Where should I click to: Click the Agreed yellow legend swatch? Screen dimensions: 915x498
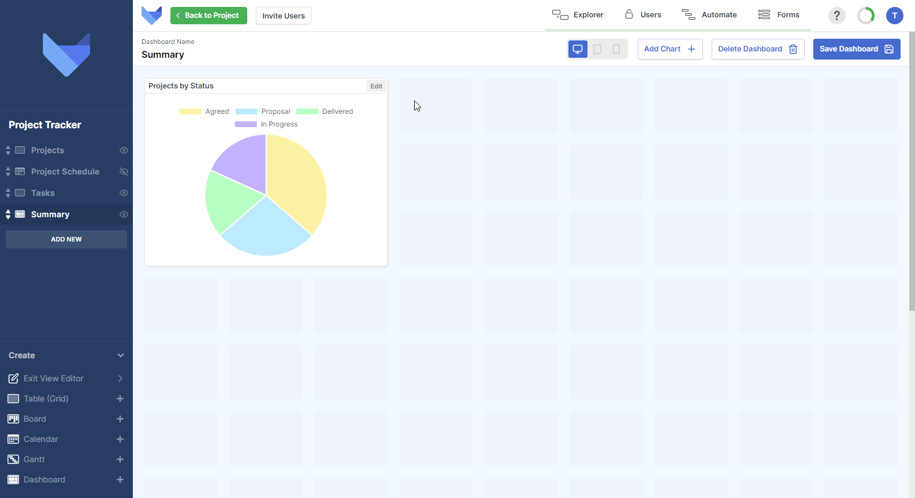coord(190,112)
